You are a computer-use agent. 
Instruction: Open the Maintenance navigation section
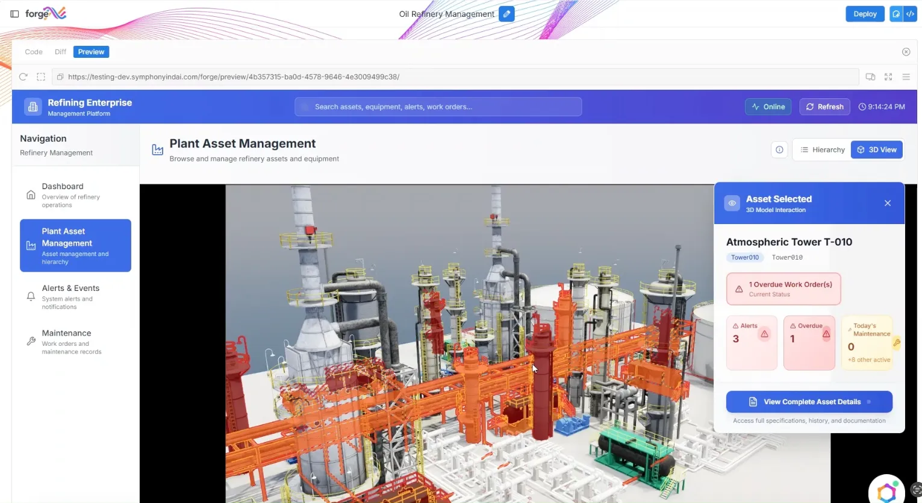(x=75, y=342)
